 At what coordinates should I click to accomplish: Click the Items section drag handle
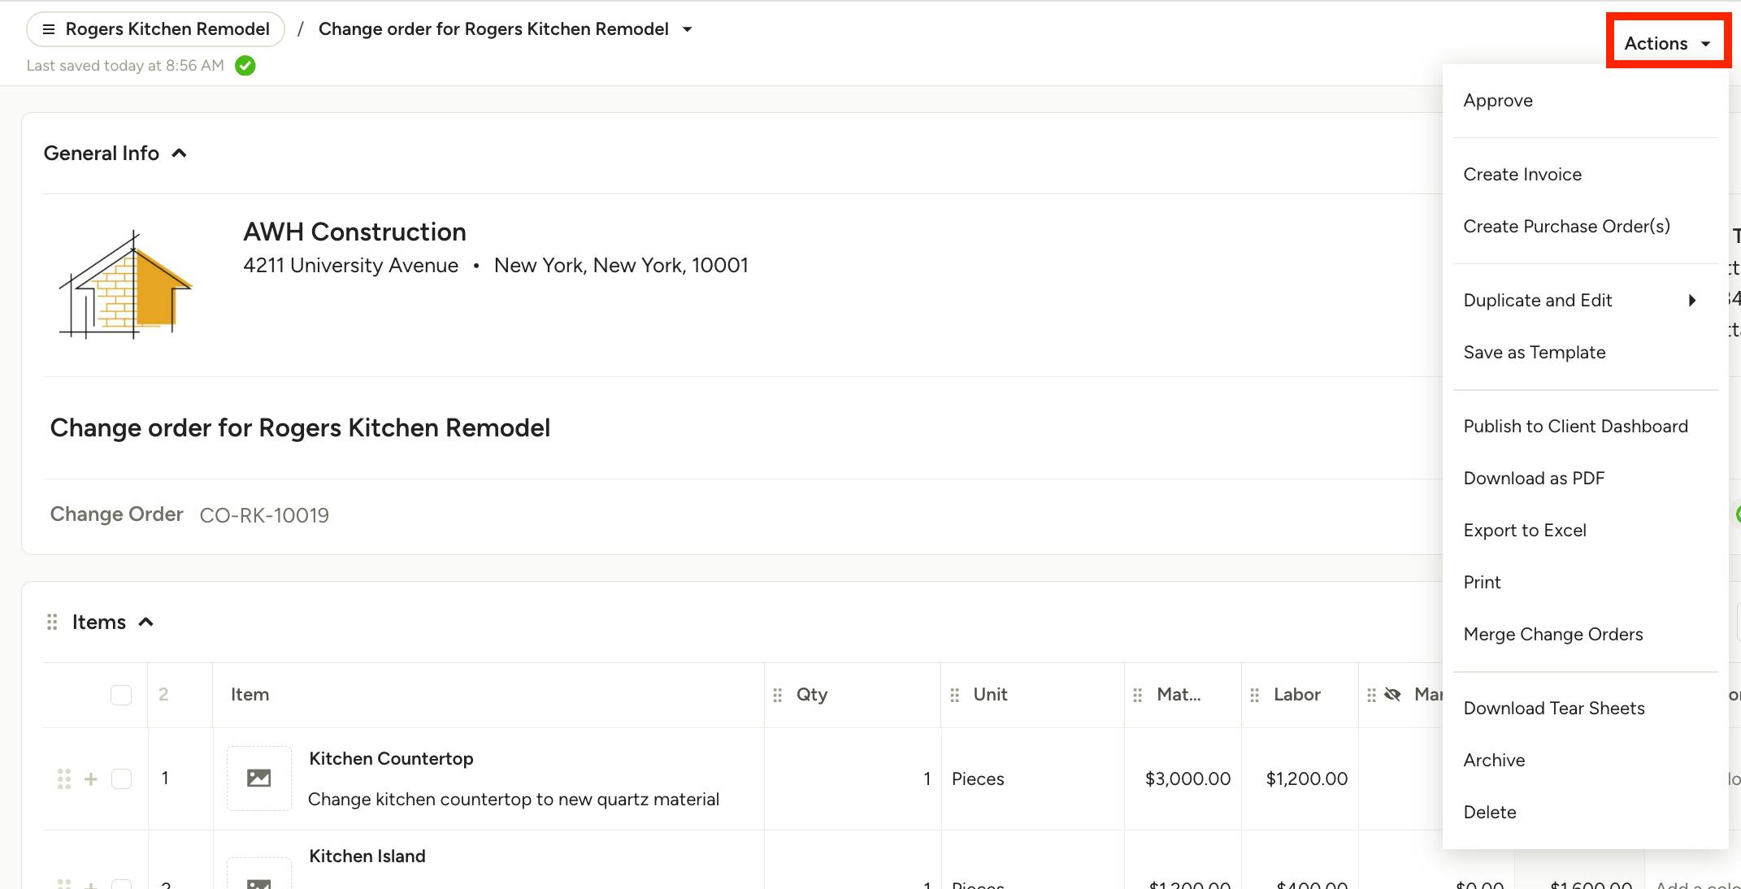(52, 622)
